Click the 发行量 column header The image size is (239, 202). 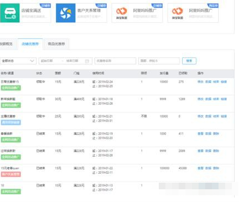(x=164, y=73)
